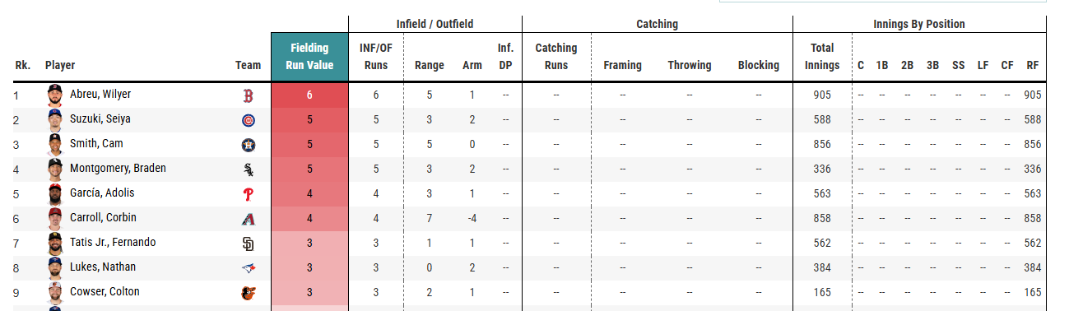
Task: Click the Phillies team logo
Action: pyautogui.click(x=248, y=194)
